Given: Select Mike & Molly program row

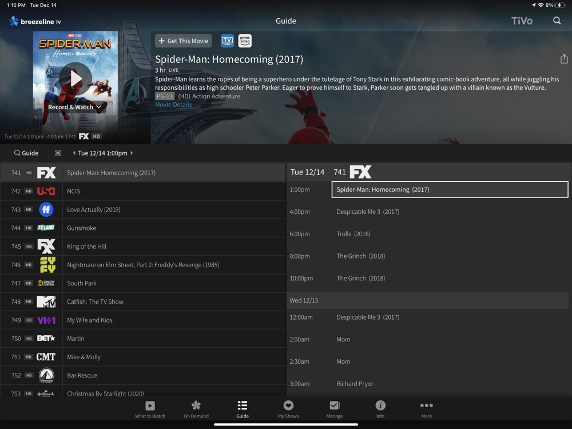Looking at the screenshot, I should pos(174,357).
